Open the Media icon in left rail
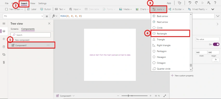The height and width of the screenshot is (99, 221). [4, 54]
